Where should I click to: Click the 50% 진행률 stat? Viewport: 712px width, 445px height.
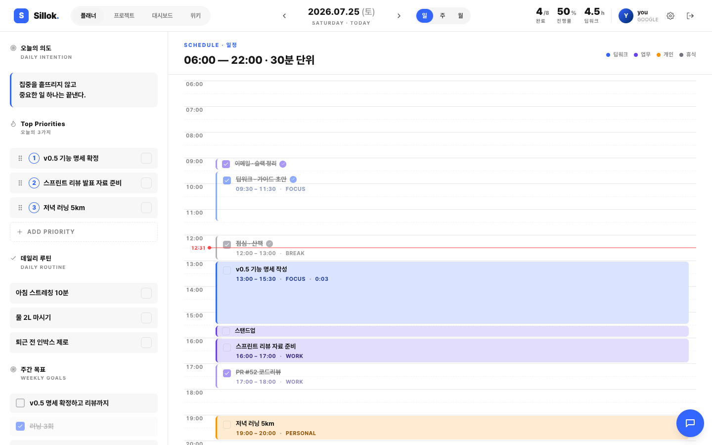pyautogui.click(x=567, y=15)
